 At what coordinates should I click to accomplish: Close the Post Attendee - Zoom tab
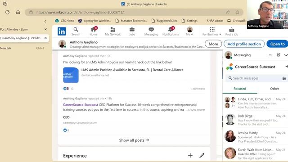pos(45,29)
